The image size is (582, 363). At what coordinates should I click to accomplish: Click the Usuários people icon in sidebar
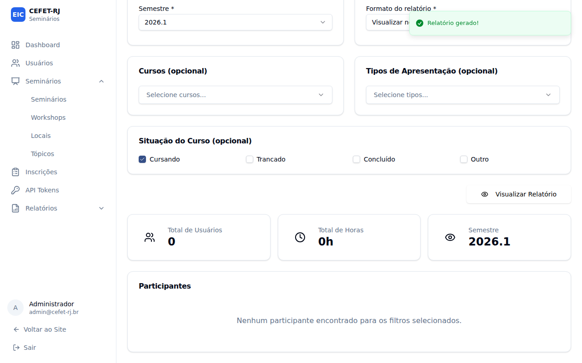pyautogui.click(x=15, y=63)
